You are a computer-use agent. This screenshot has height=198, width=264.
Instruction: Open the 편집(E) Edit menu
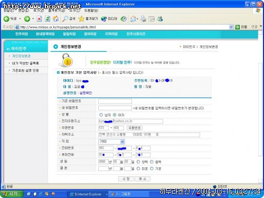pyautogui.click(x=24, y=11)
